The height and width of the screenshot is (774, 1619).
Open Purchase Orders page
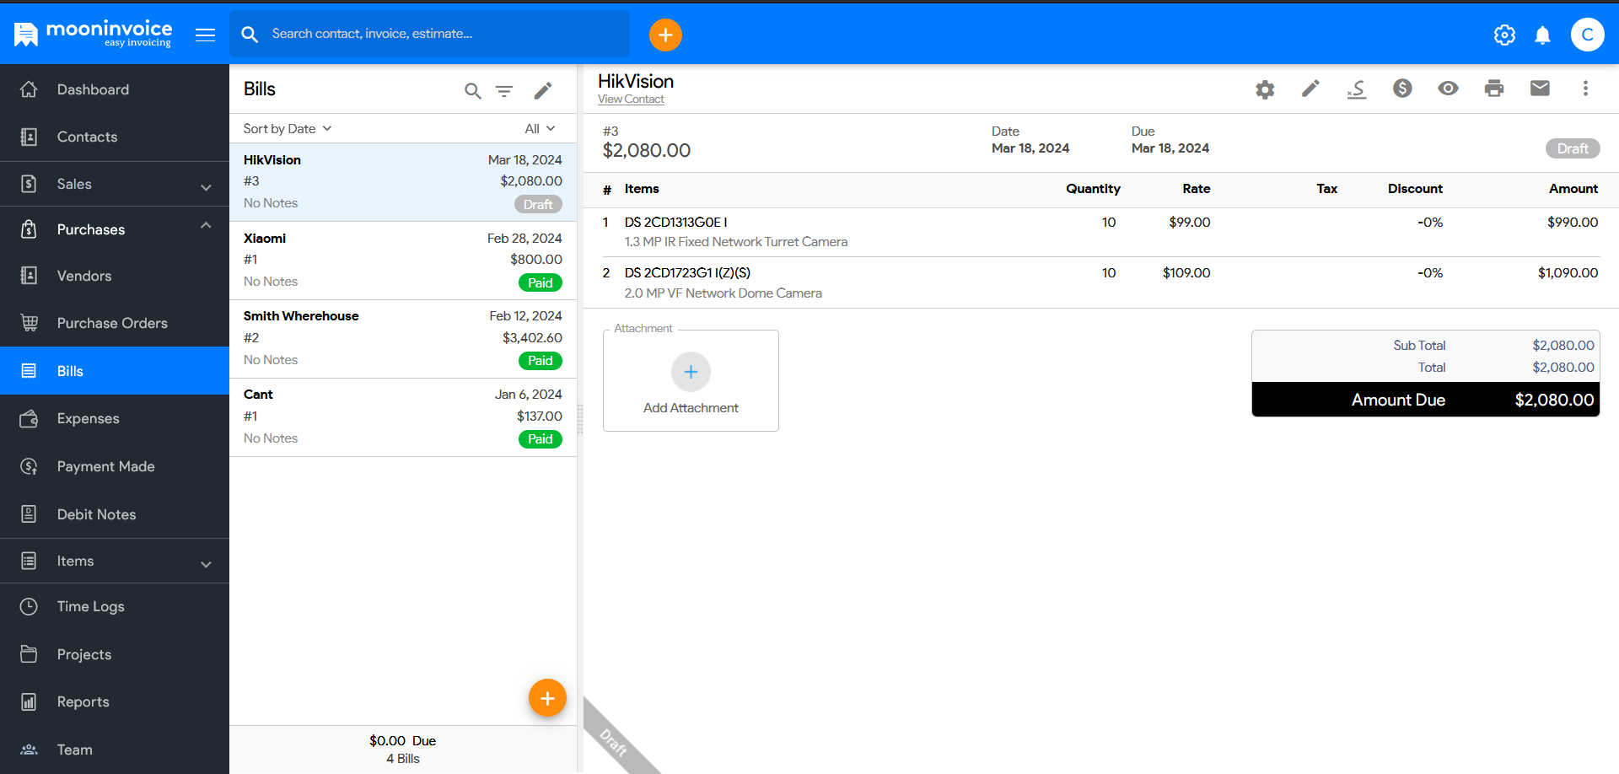(x=115, y=323)
